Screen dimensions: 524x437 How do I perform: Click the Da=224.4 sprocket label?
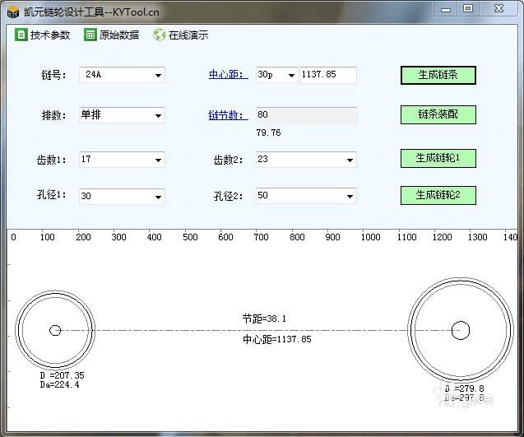pos(59,384)
